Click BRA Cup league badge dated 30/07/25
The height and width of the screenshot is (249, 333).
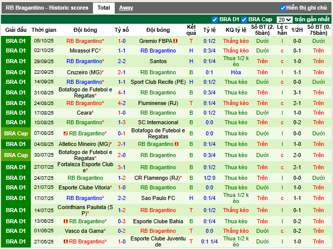[x=15, y=155]
